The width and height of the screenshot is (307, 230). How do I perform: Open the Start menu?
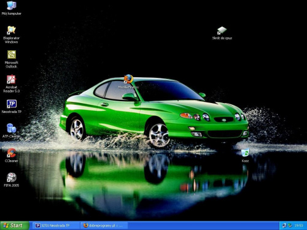click(14, 226)
